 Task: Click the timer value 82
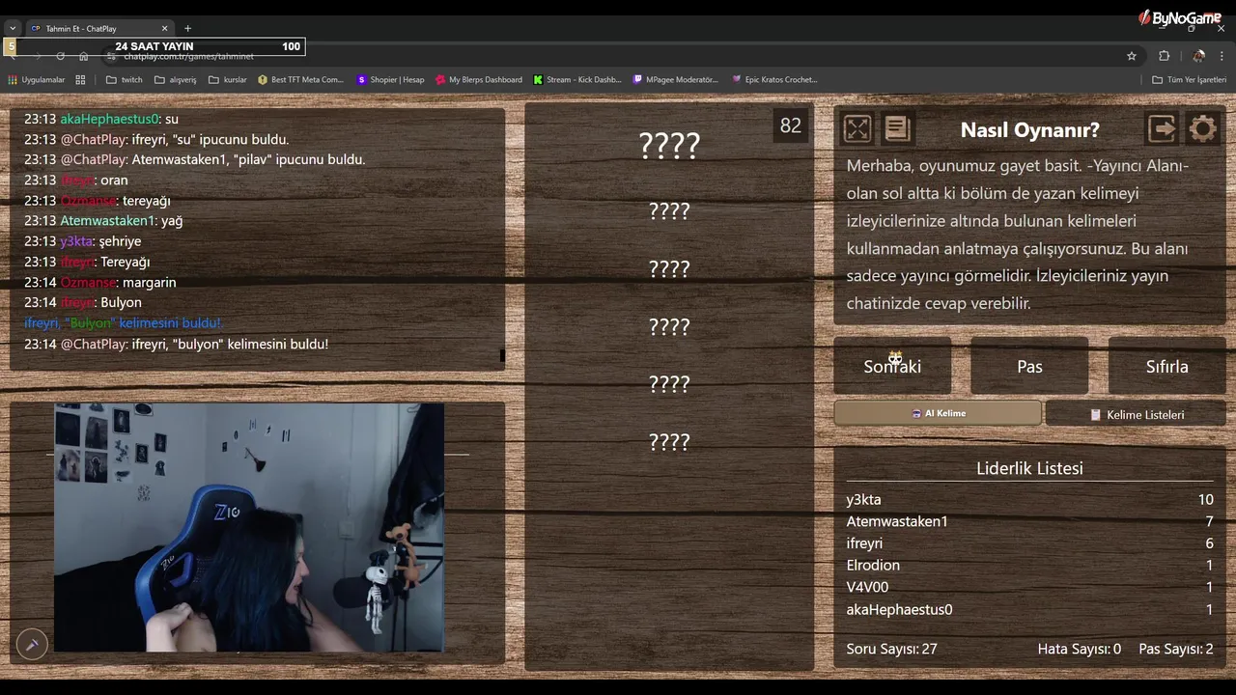(791, 125)
